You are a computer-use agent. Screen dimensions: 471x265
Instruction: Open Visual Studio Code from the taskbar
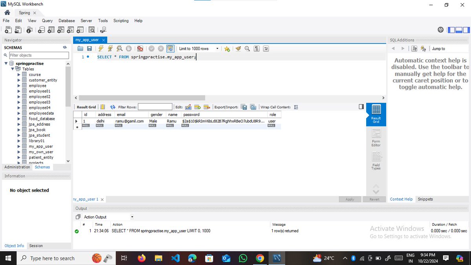(175, 258)
